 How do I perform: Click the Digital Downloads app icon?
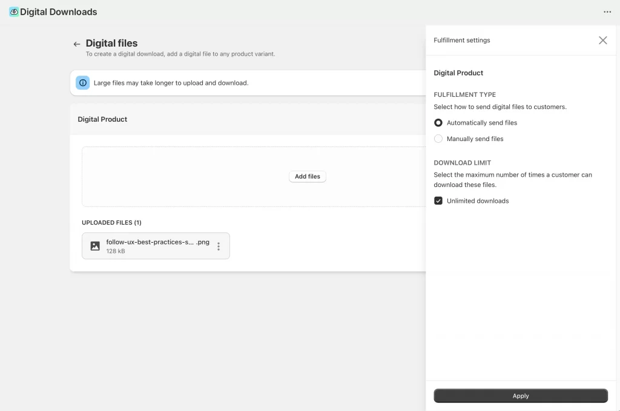click(x=13, y=12)
